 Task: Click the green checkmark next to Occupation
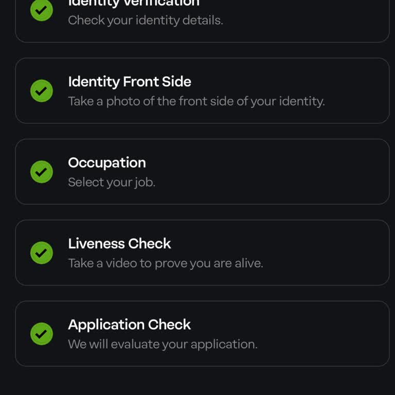(42, 172)
